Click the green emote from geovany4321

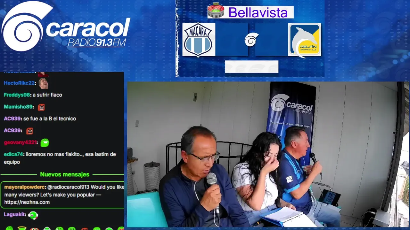click(x=45, y=142)
